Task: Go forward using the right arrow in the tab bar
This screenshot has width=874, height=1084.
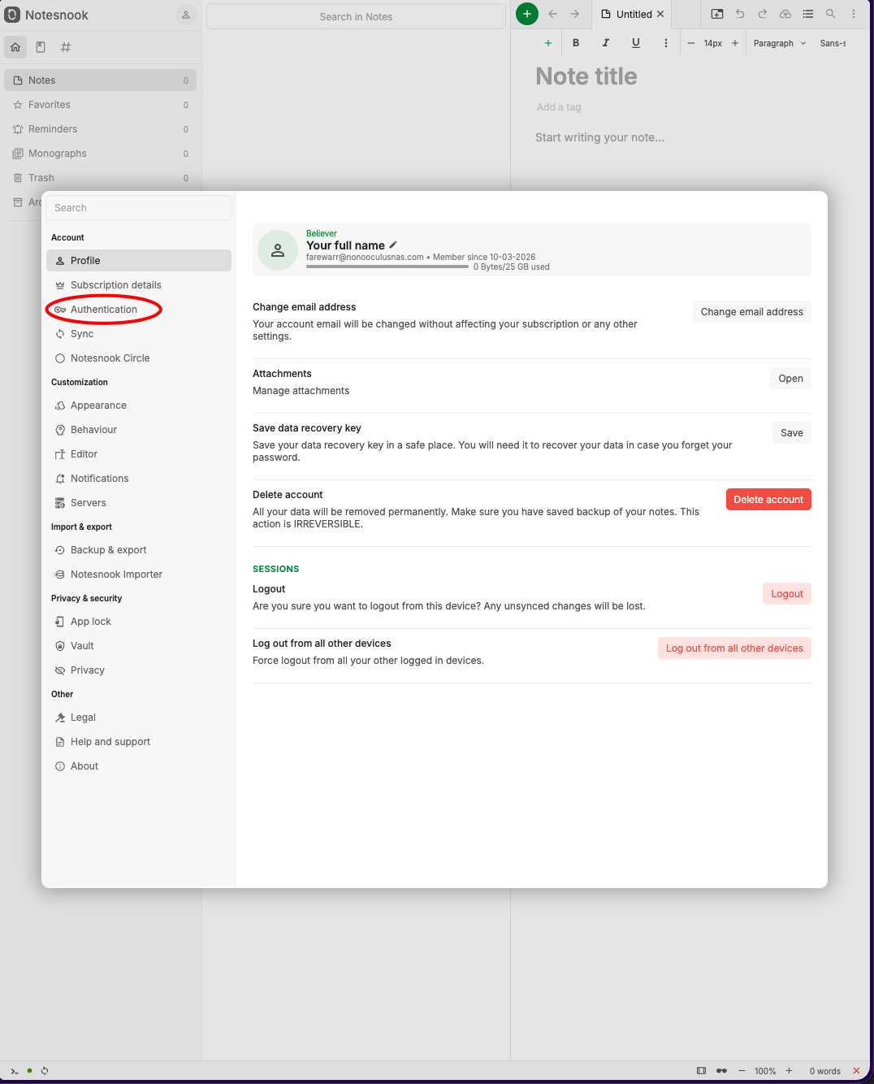Action: point(574,14)
